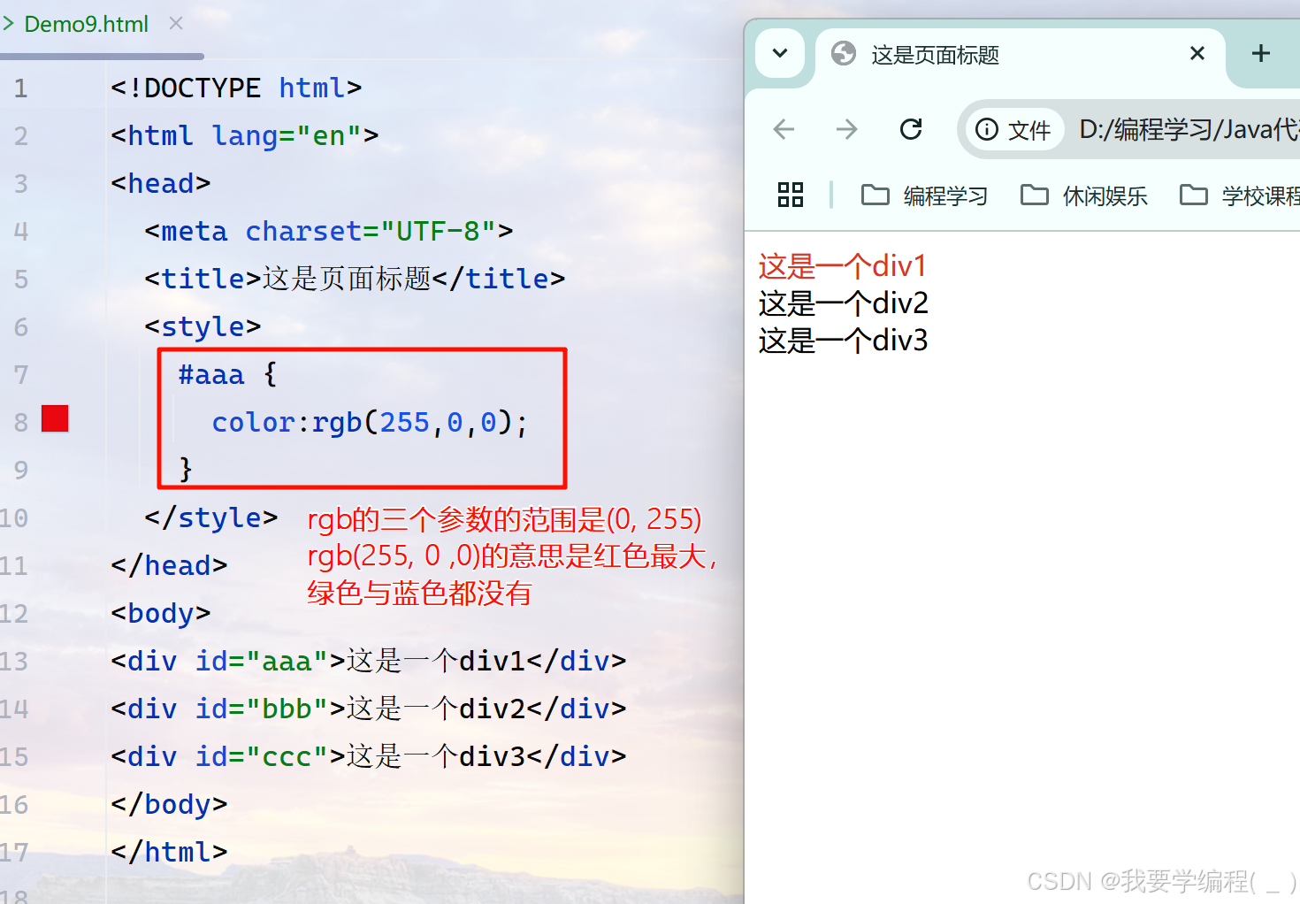Click the <body> opening tag line

161,614
